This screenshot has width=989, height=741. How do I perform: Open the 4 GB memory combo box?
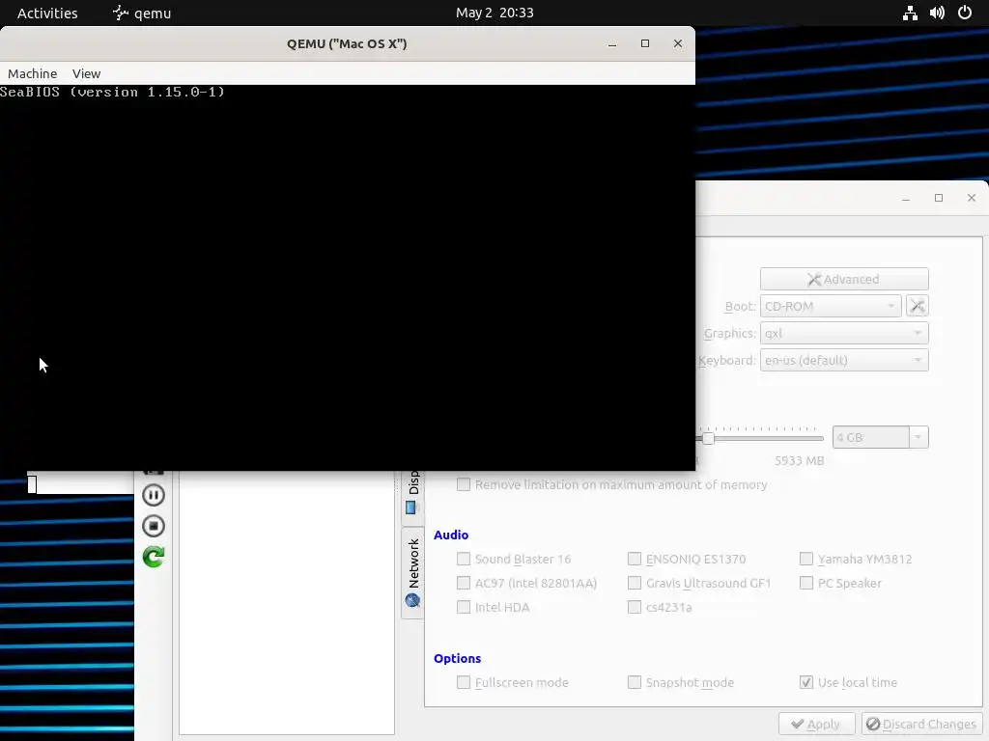click(881, 437)
